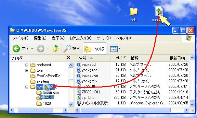Image resolution: width=197 pixels, height=118 pixels.
Task: Open the ツール(T) menu
Action: point(104,38)
